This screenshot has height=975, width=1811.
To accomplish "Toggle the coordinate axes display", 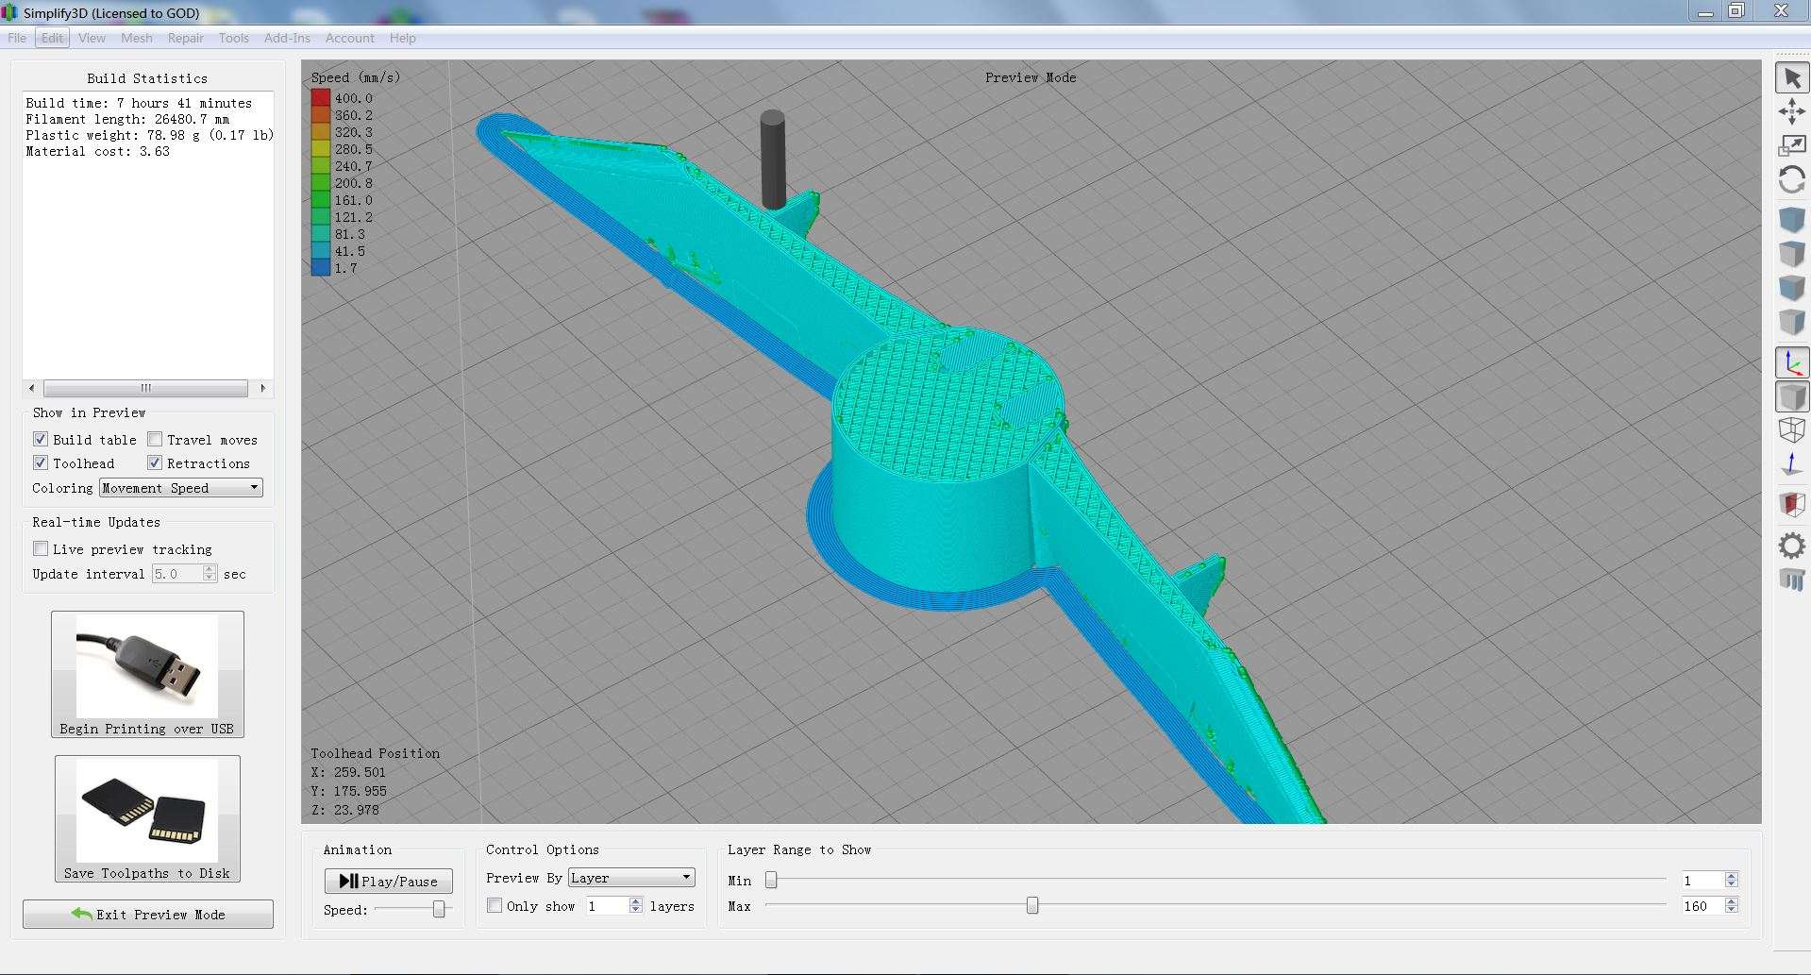I will 1791,362.
